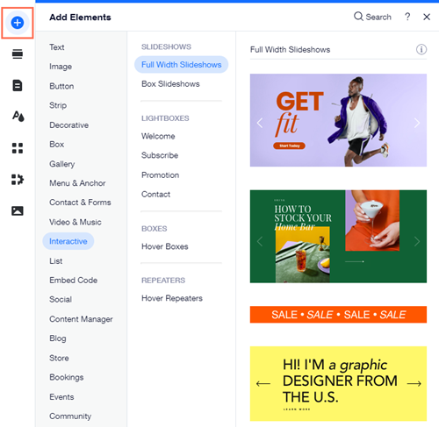Close the Add Elements panel
Viewport: 439px width, 427px height.
tap(427, 17)
